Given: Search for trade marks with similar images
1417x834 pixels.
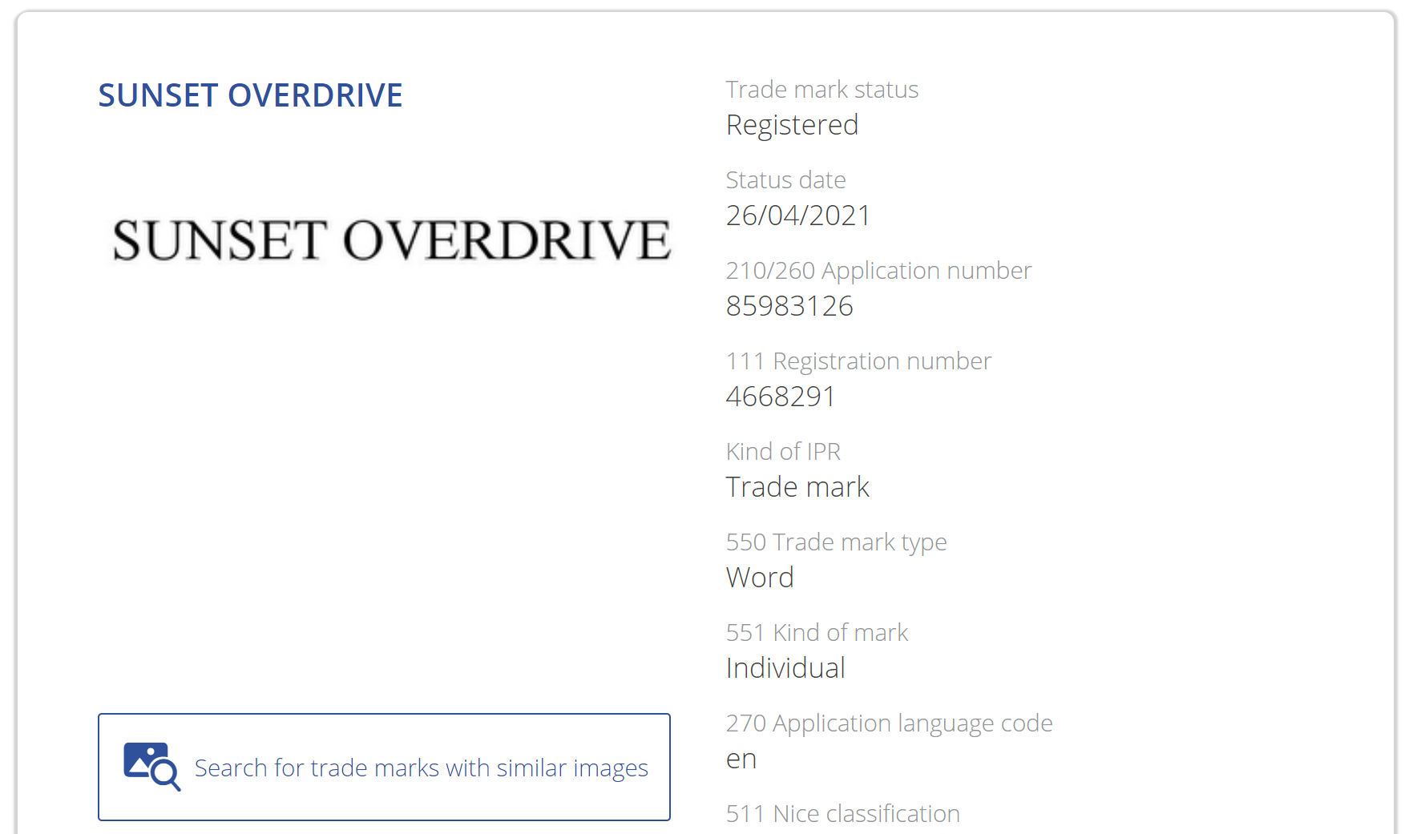Looking at the screenshot, I should coord(384,767).
